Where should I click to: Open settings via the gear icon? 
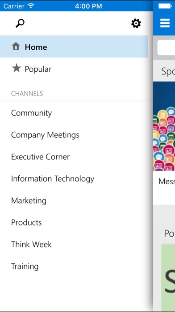pos(136,23)
